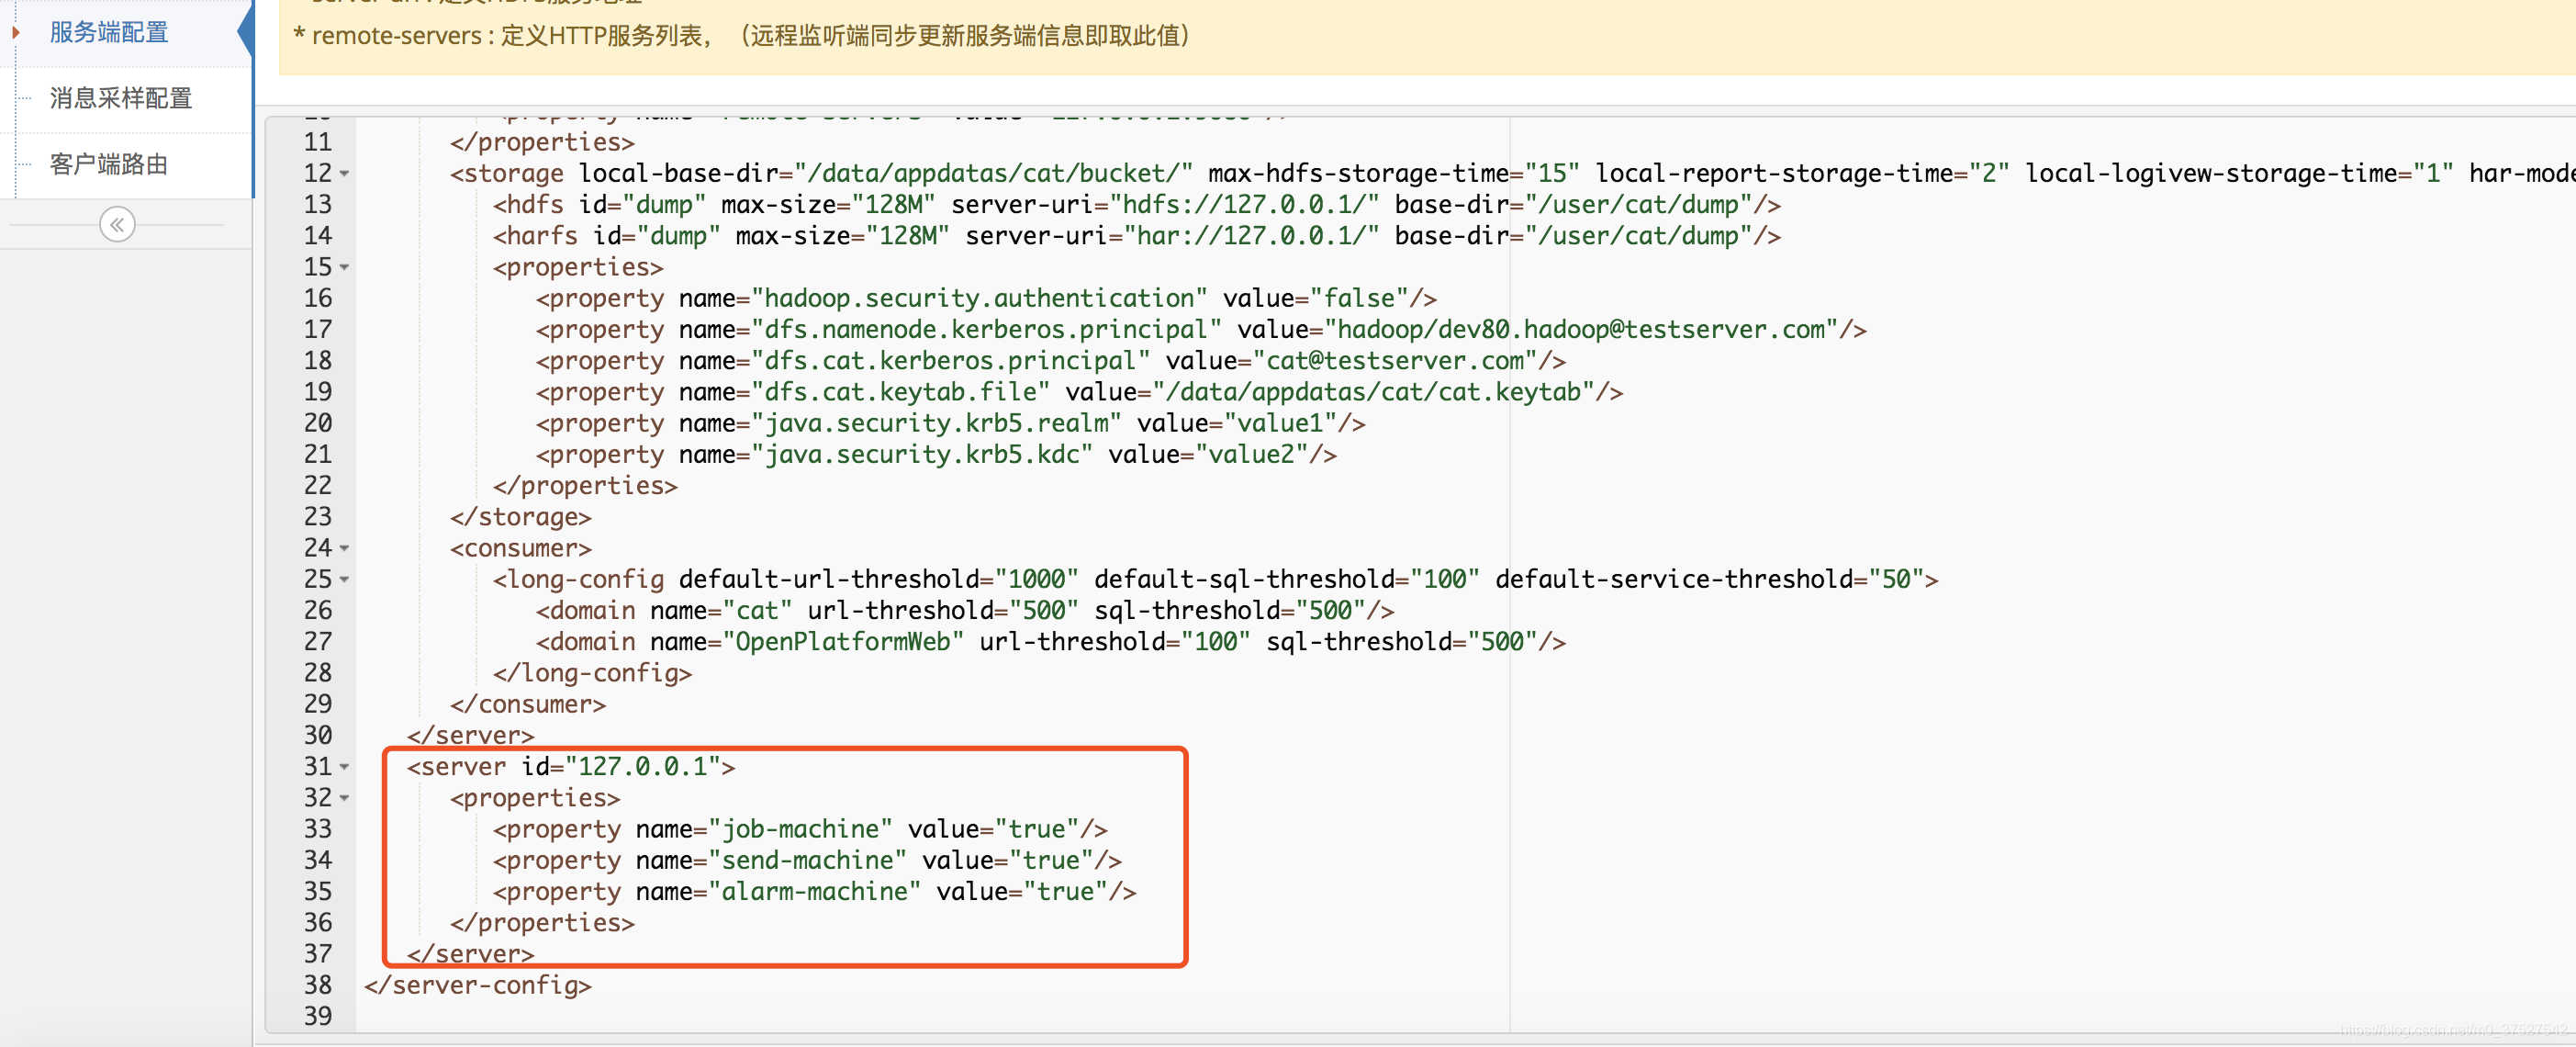This screenshot has width=2576, height=1047.
Task: Fold the server 127.0.0.1 block at line 31
Action: pos(345,767)
